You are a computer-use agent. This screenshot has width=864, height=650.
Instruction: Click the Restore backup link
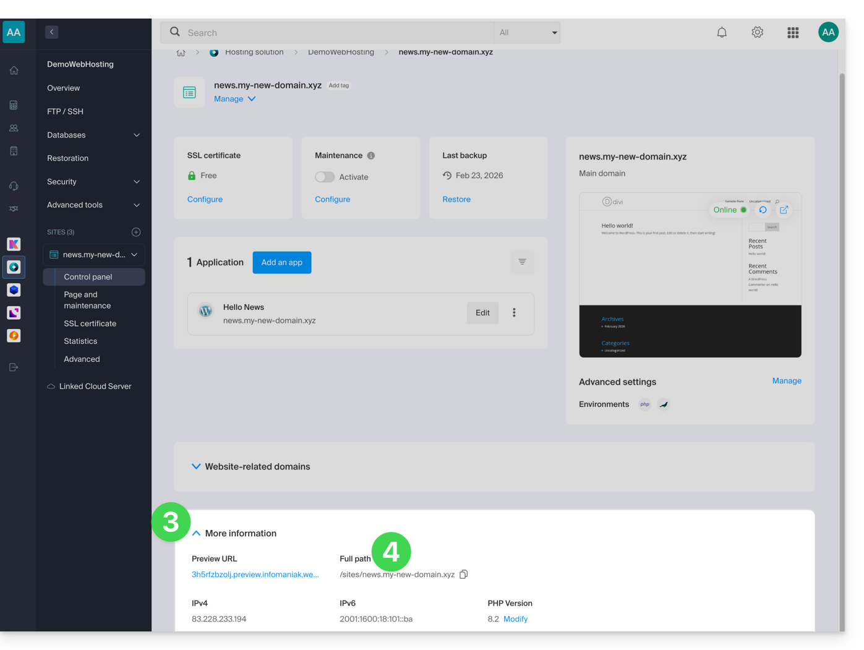click(x=456, y=199)
